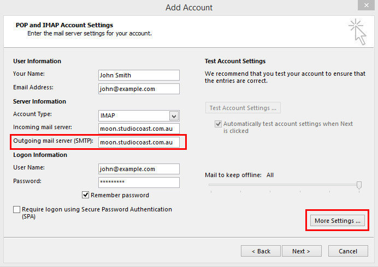This screenshot has width=378, height=267.
Task: Click the 'Test Account Settings' heading text
Action: click(x=235, y=61)
